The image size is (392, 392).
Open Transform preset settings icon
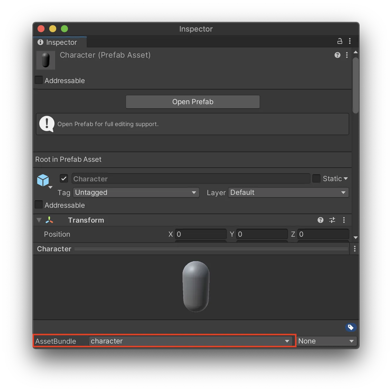pyautogui.click(x=332, y=220)
